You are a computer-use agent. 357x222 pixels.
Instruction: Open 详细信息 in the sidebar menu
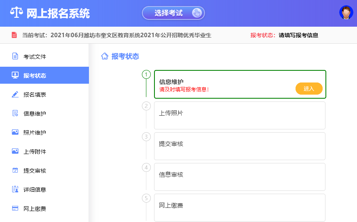34,189
